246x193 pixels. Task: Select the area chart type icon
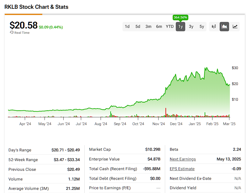224,27
